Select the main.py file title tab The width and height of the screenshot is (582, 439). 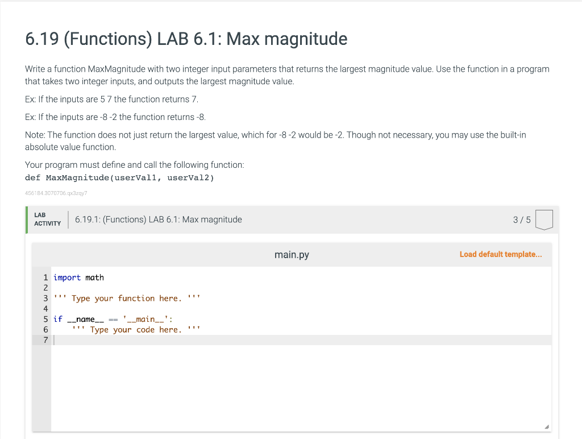(292, 255)
